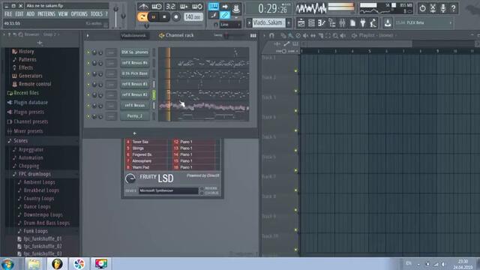The height and width of the screenshot is (270, 480).
Task: Open FL Studio from the Windows taskbar
Action: 57,263
